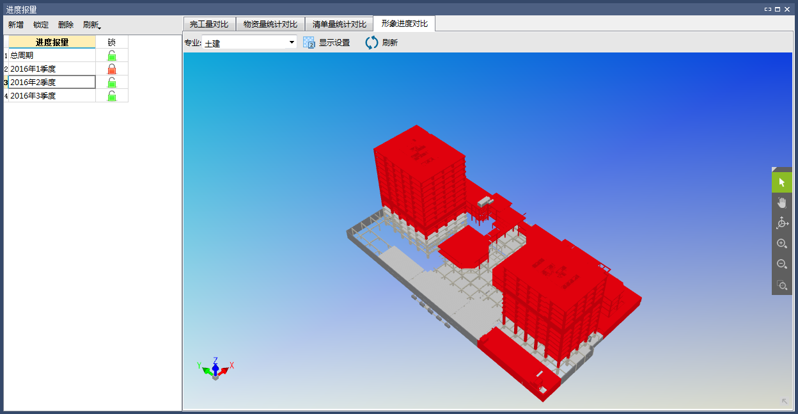The width and height of the screenshot is (798, 414).
Task: Select the 2016年3季度 row
Action: 52,96
